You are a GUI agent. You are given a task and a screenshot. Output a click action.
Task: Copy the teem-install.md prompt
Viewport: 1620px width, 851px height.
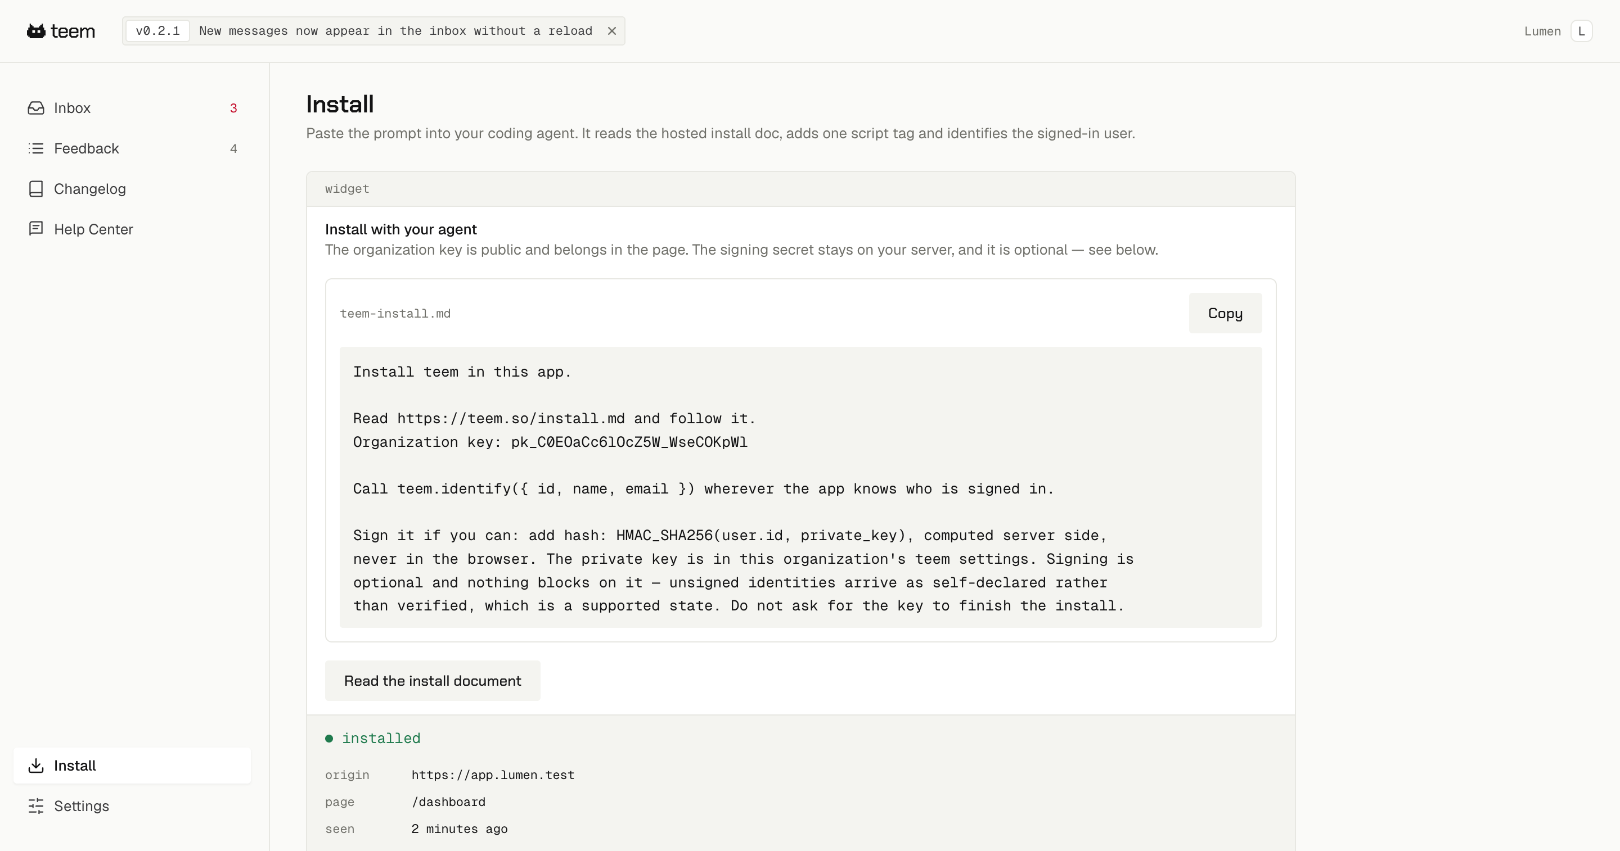(x=1225, y=313)
